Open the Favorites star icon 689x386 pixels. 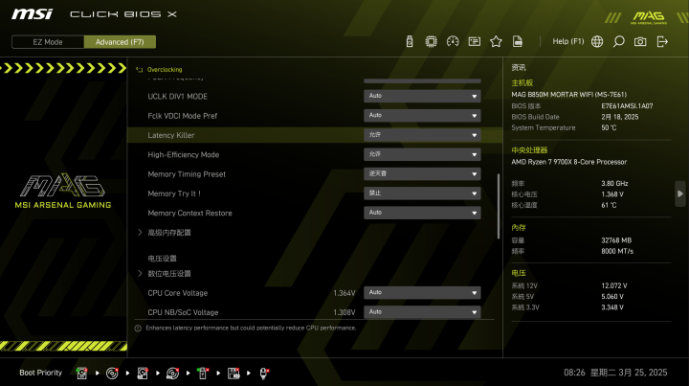496,42
